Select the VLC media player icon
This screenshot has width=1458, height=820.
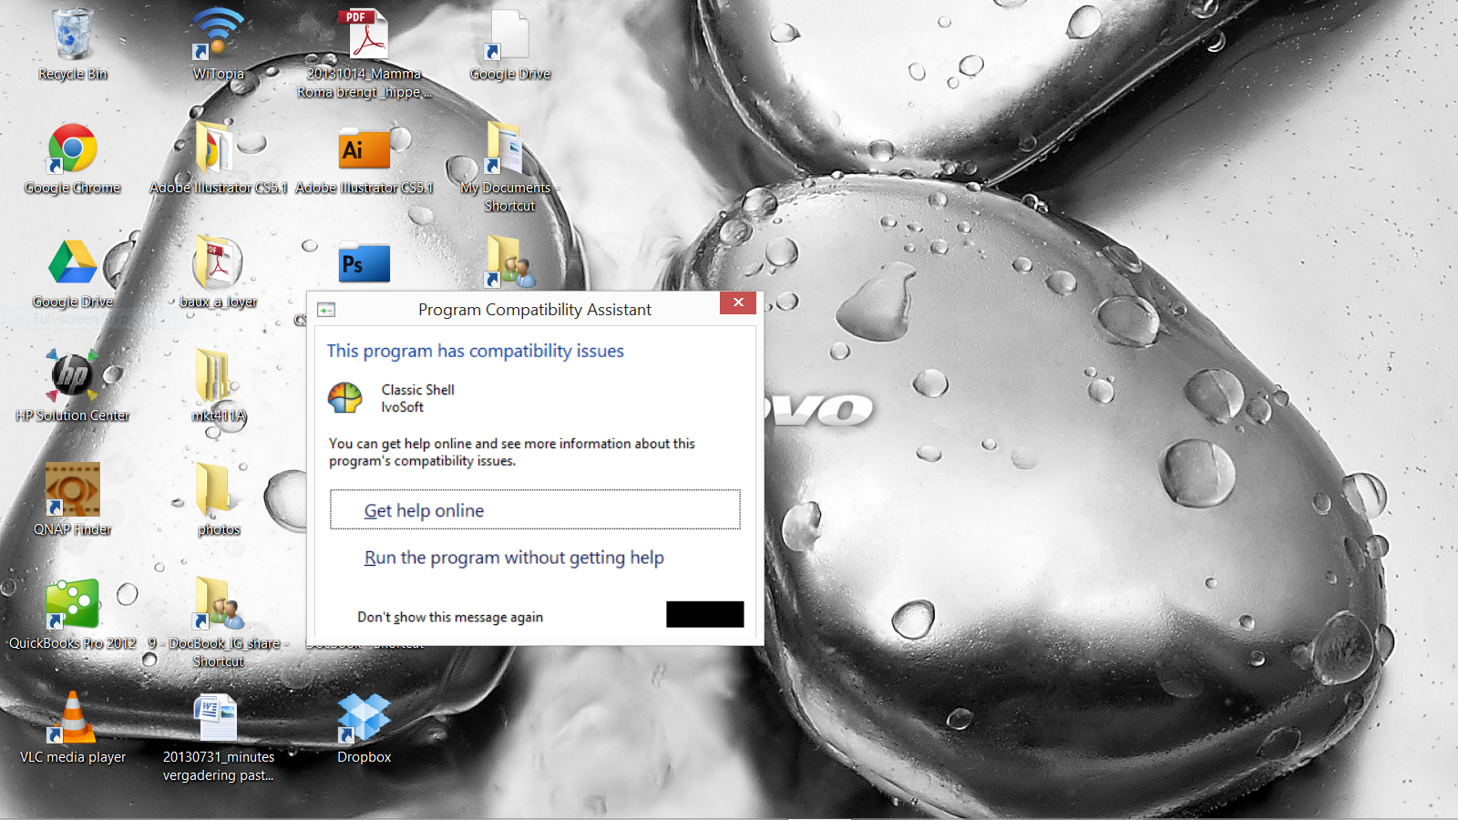tap(73, 719)
